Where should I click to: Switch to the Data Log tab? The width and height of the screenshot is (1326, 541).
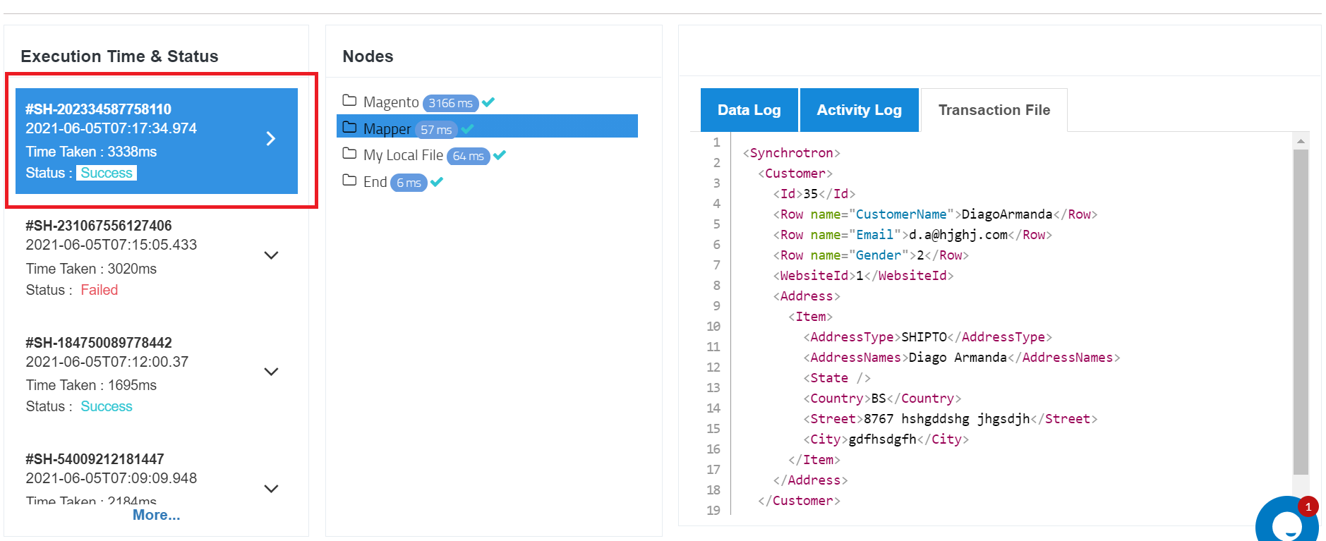click(x=749, y=110)
